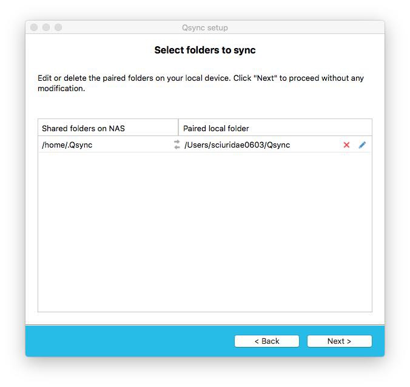The height and width of the screenshot is (387, 410).
Task: Return to previous step with Back
Action: tap(266, 341)
